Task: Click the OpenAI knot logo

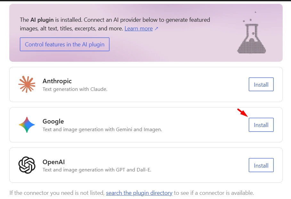Action: coord(27,165)
